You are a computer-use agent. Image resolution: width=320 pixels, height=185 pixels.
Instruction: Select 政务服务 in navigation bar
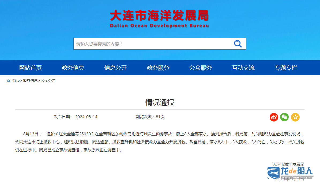pyautogui.click(x=158, y=68)
